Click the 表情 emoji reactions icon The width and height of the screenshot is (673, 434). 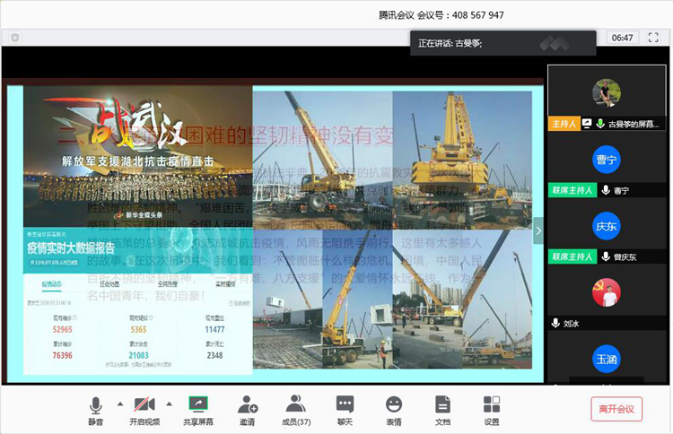pyautogui.click(x=393, y=409)
